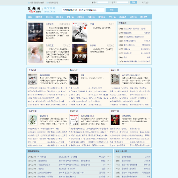Click the first entry in the right sidebar list
Image resolution: width=178 pixels, height=178 pixels.
coord(134,29)
